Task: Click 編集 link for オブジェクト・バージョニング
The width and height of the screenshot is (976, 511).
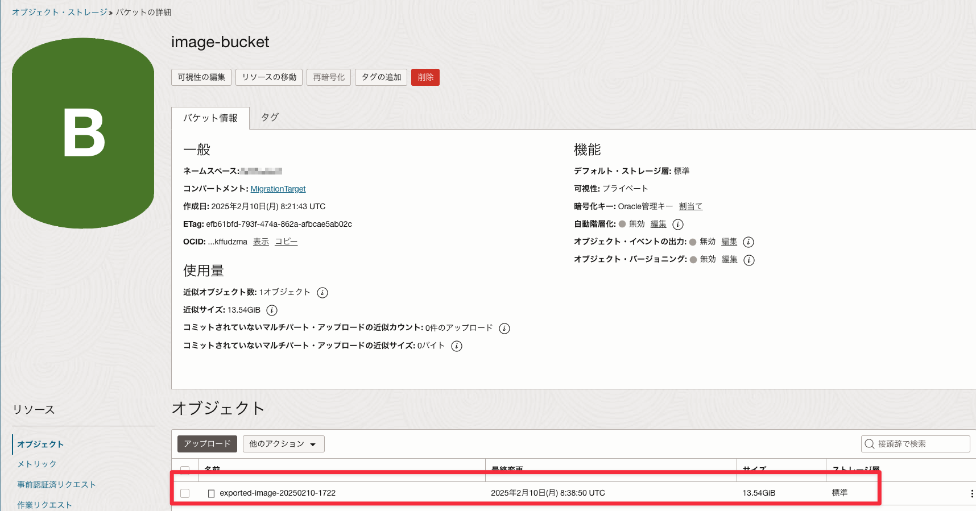Action: pyautogui.click(x=730, y=259)
